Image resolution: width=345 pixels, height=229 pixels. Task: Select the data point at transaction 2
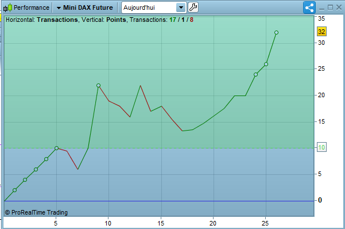tap(25, 180)
